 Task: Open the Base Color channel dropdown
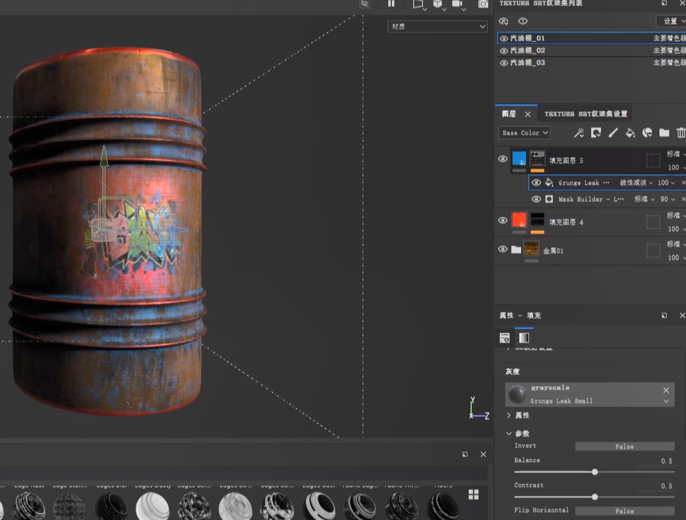click(524, 133)
